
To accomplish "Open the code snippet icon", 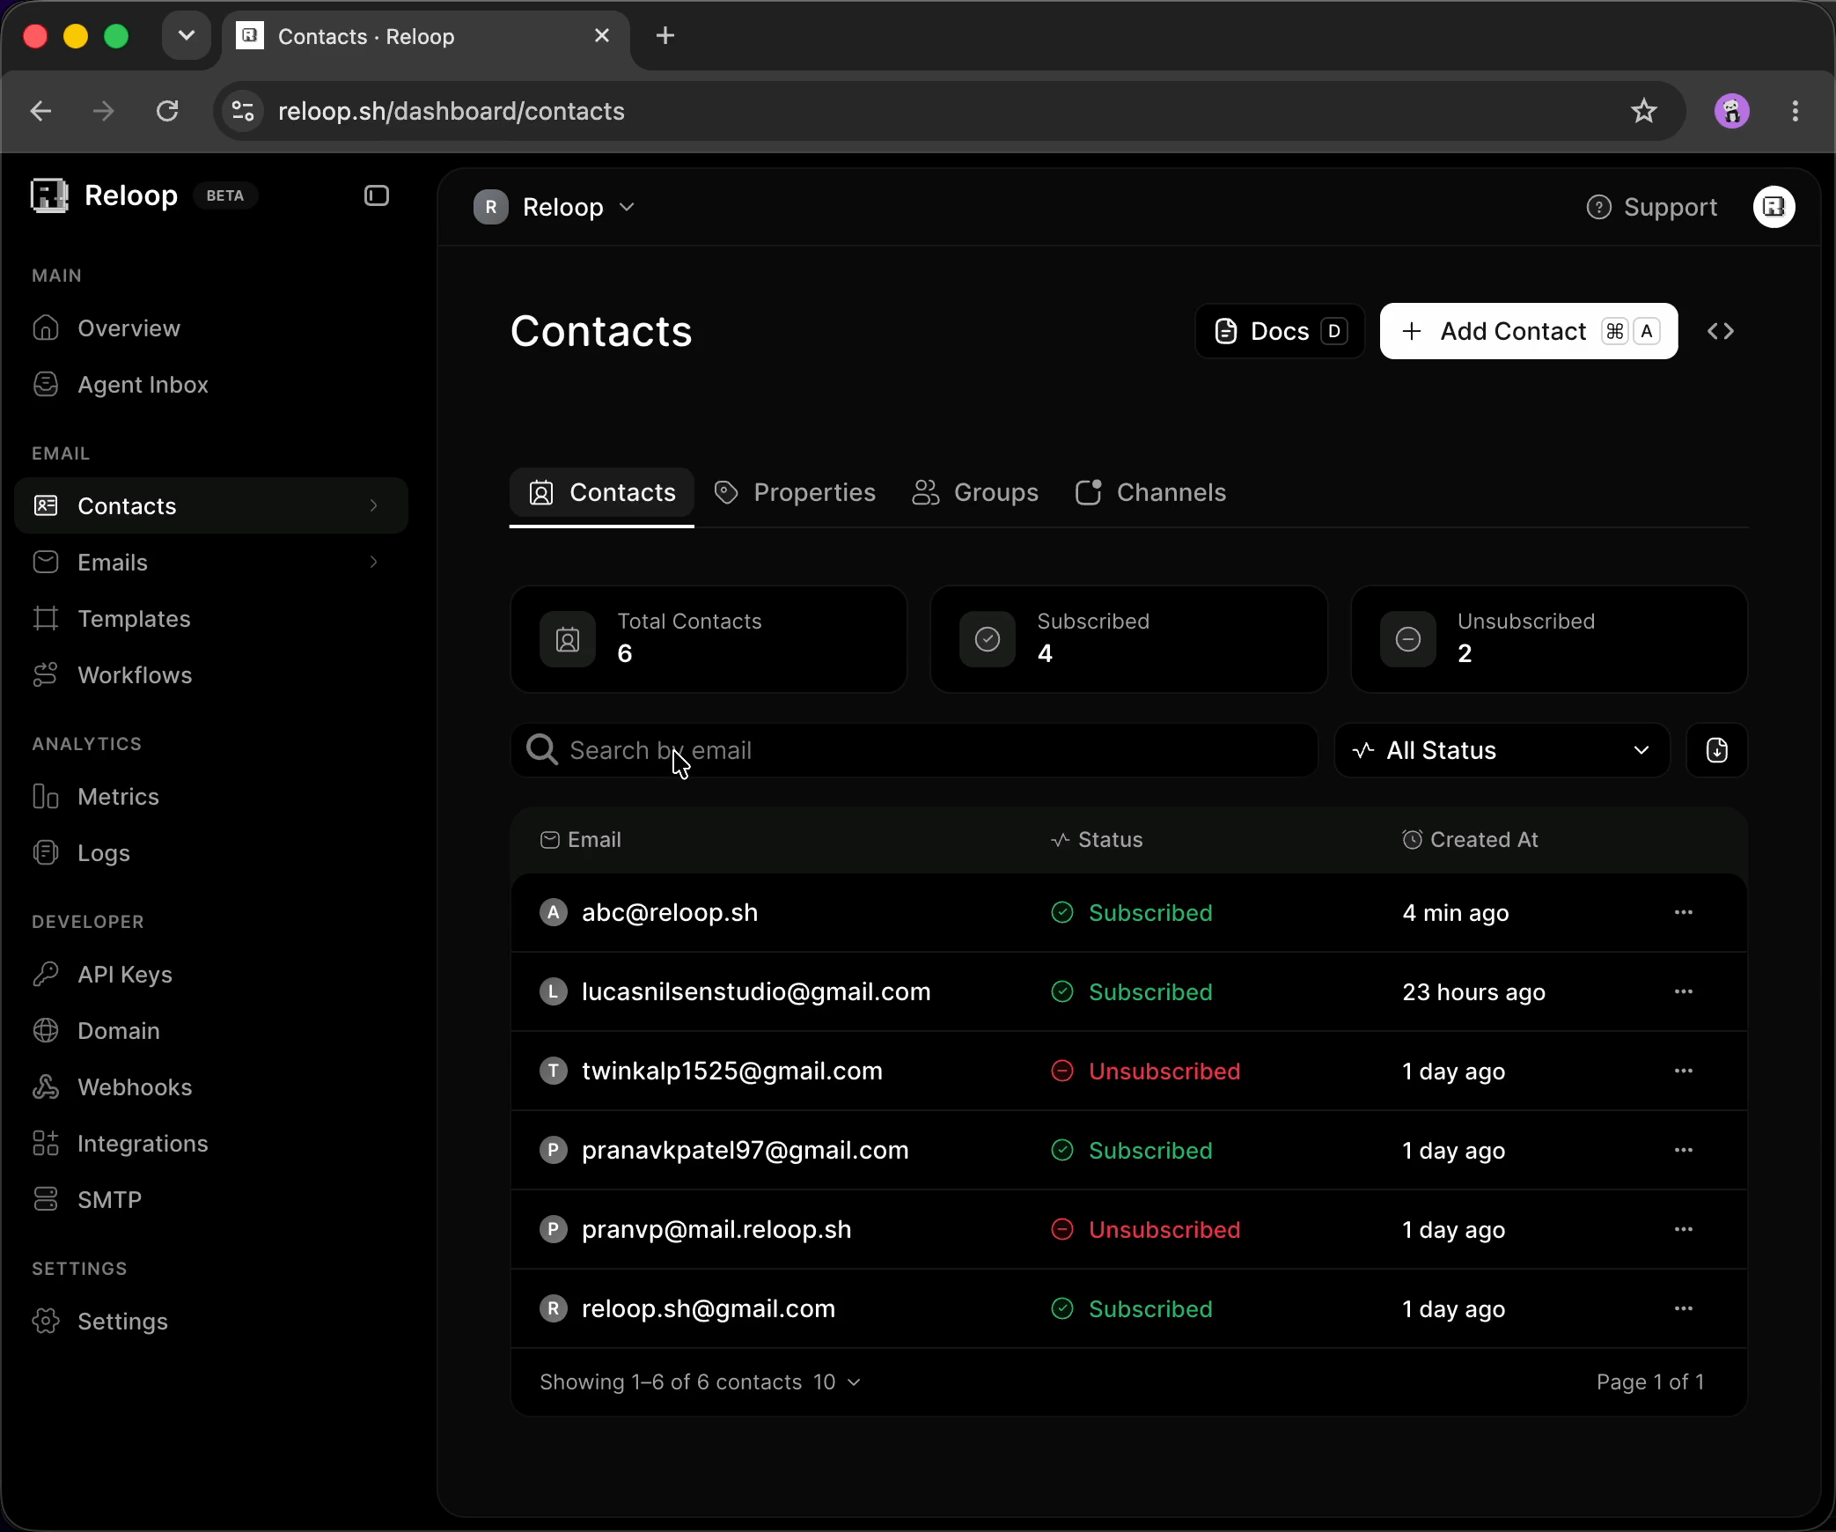I will click(x=1721, y=331).
